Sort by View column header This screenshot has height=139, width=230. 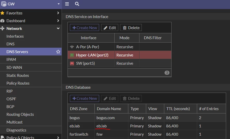[x=153, y=109]
